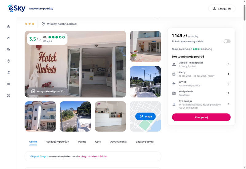Open 'Wszystkie zdjęcia (30)' gallery
Image resolution: width=246 pixels, height=169 pixels.
click(48, 91)
